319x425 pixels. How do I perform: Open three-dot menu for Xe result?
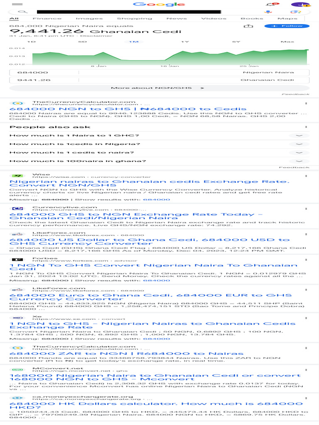306,318
